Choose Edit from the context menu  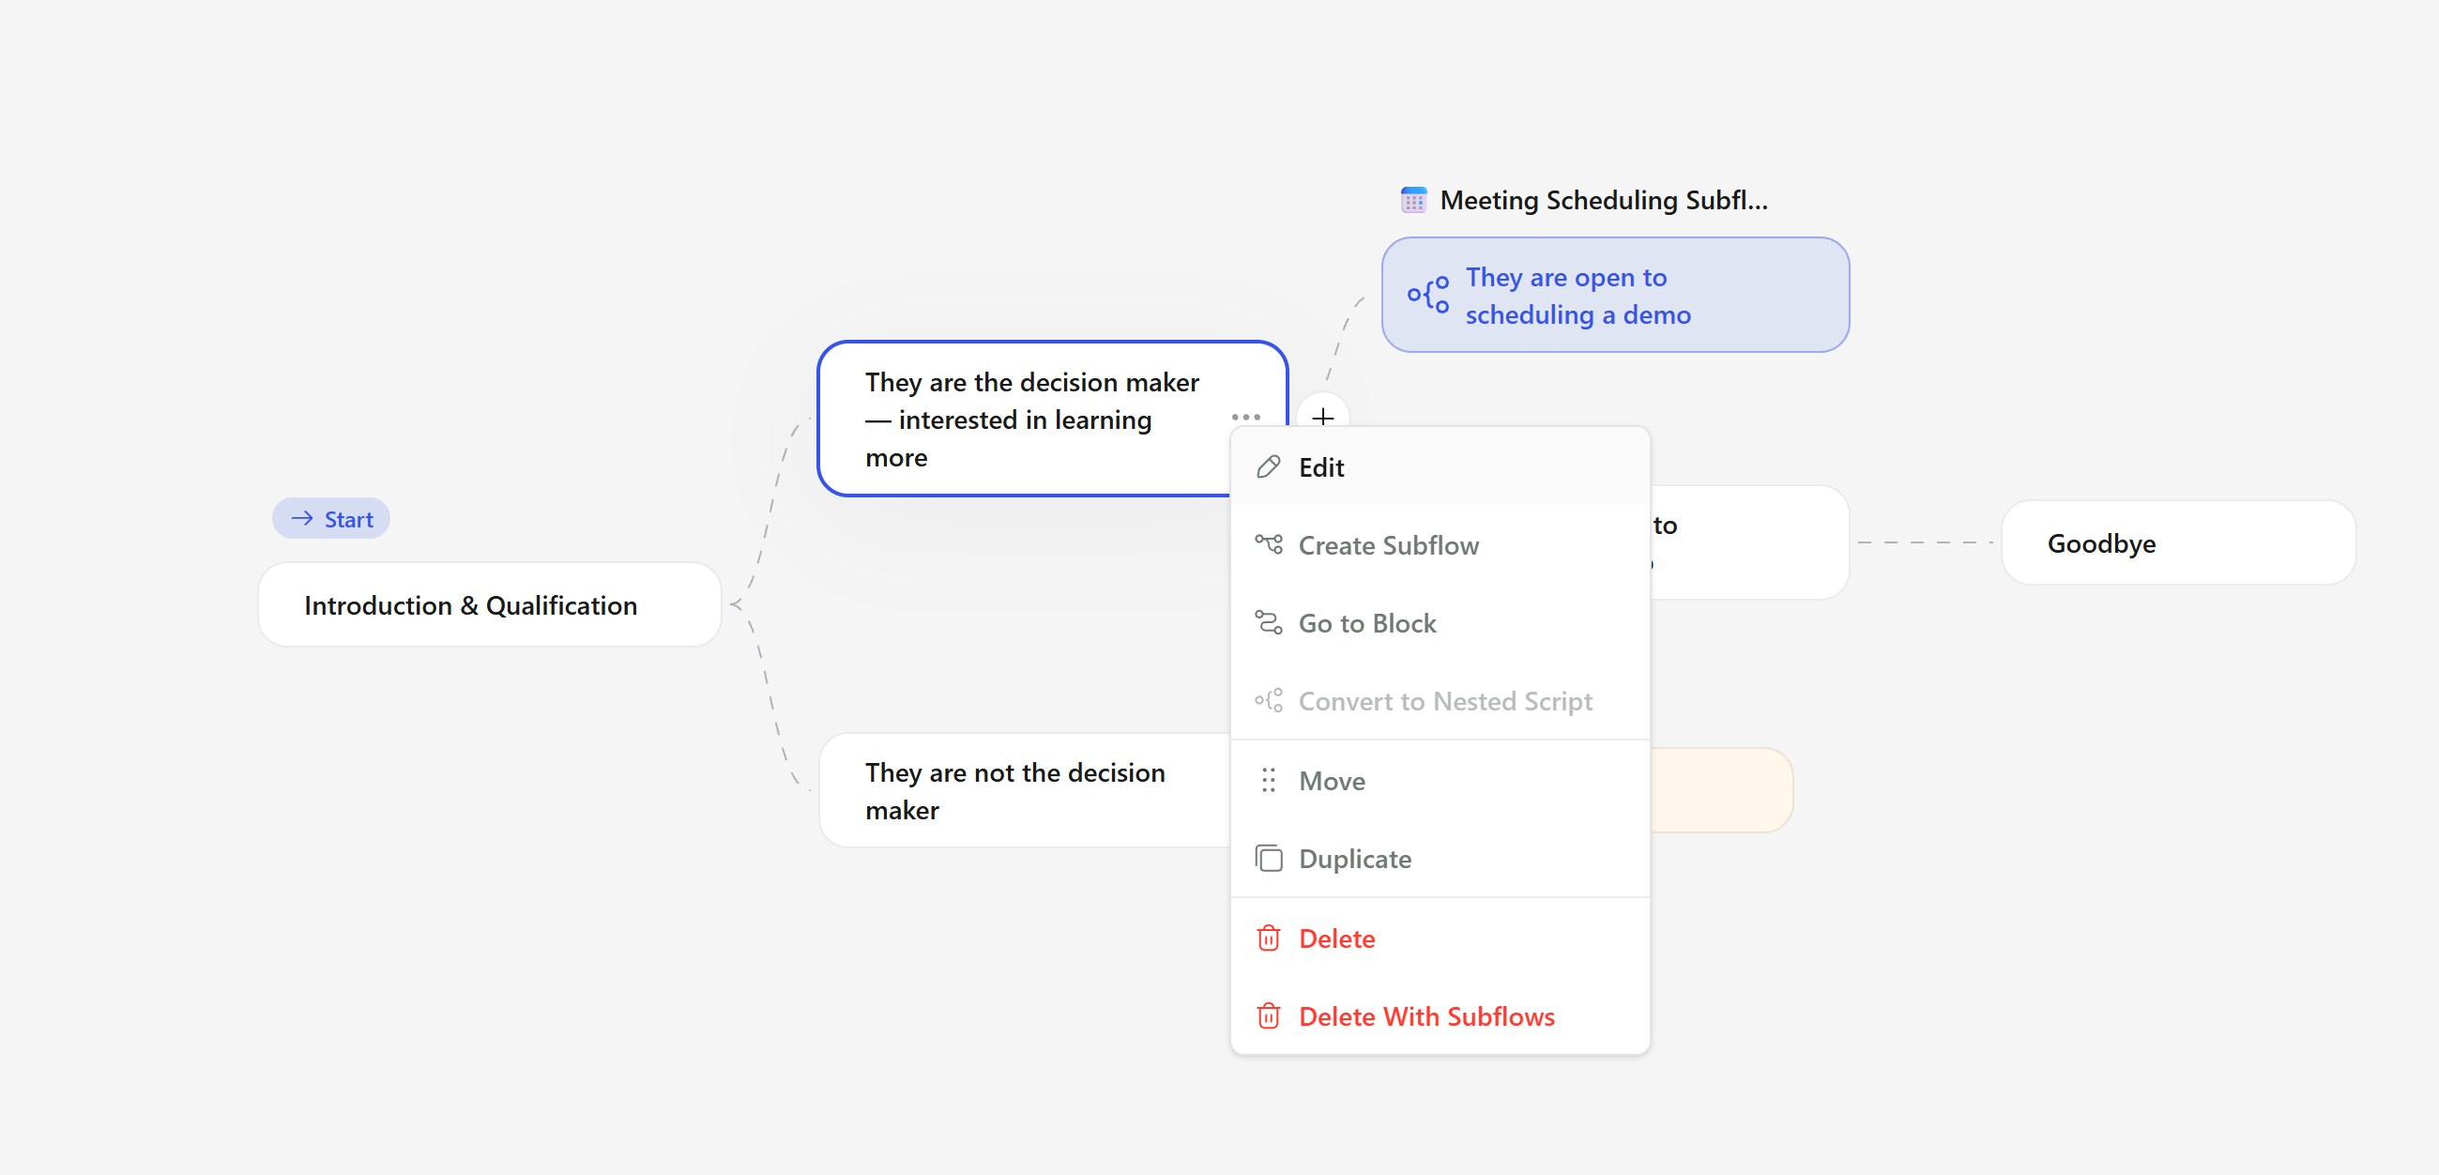[x=1440, y=466]
